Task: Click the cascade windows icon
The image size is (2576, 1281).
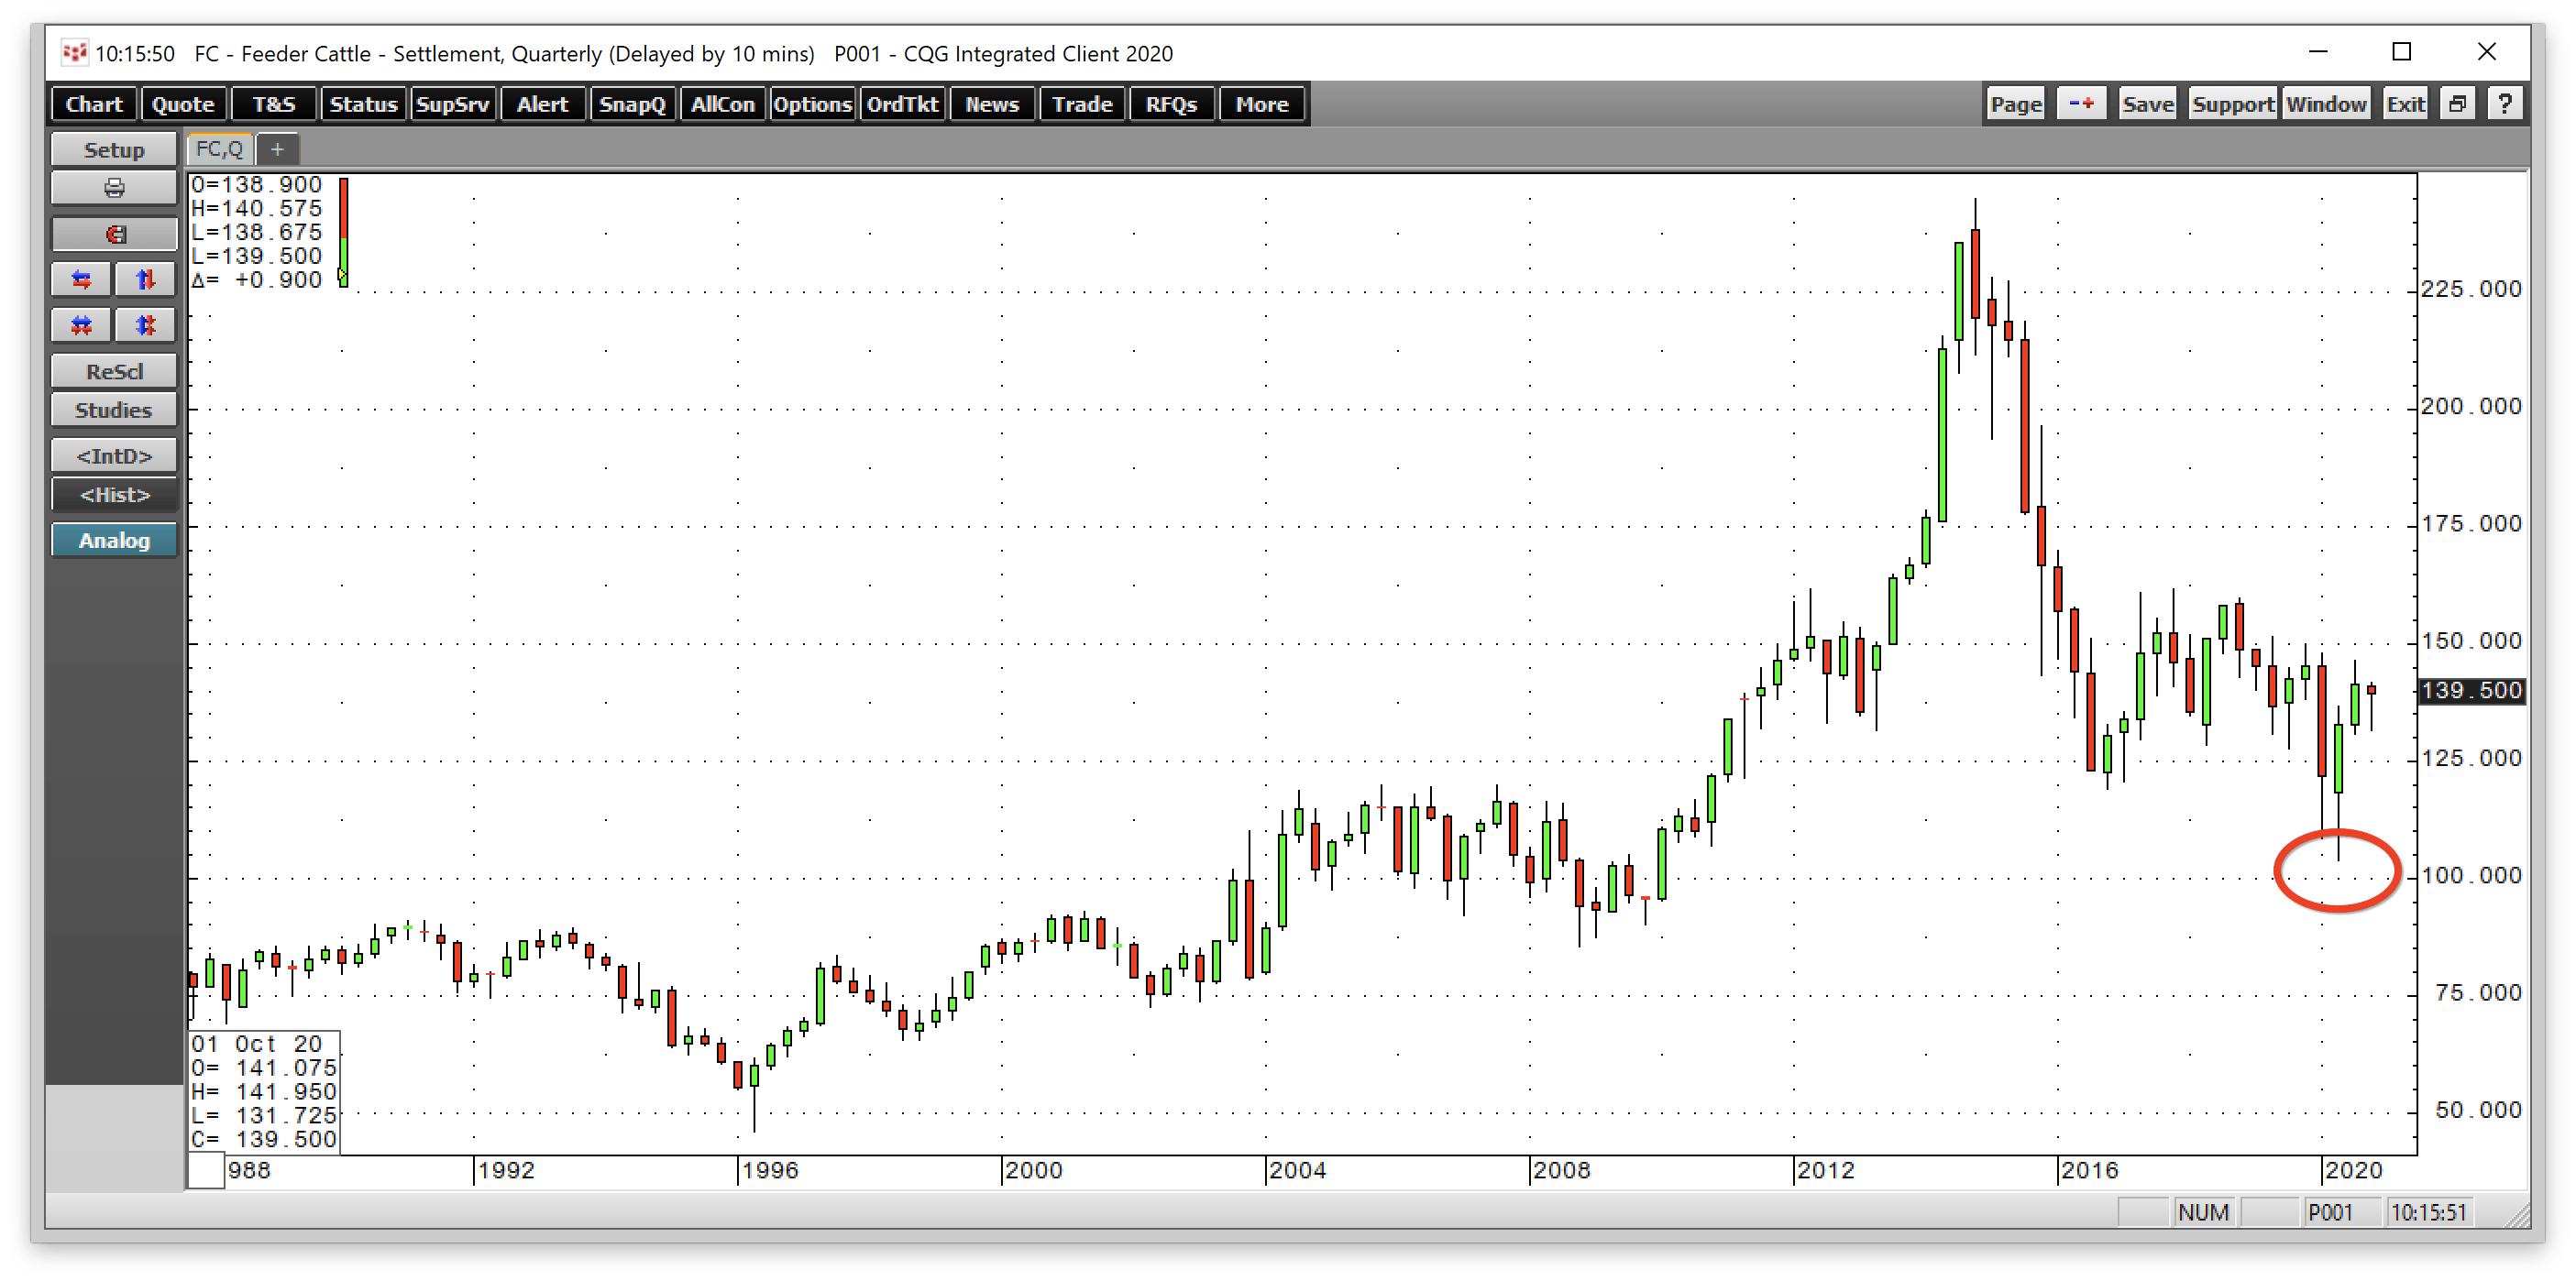Action: pyautogui.click(x=2458, y=104)
